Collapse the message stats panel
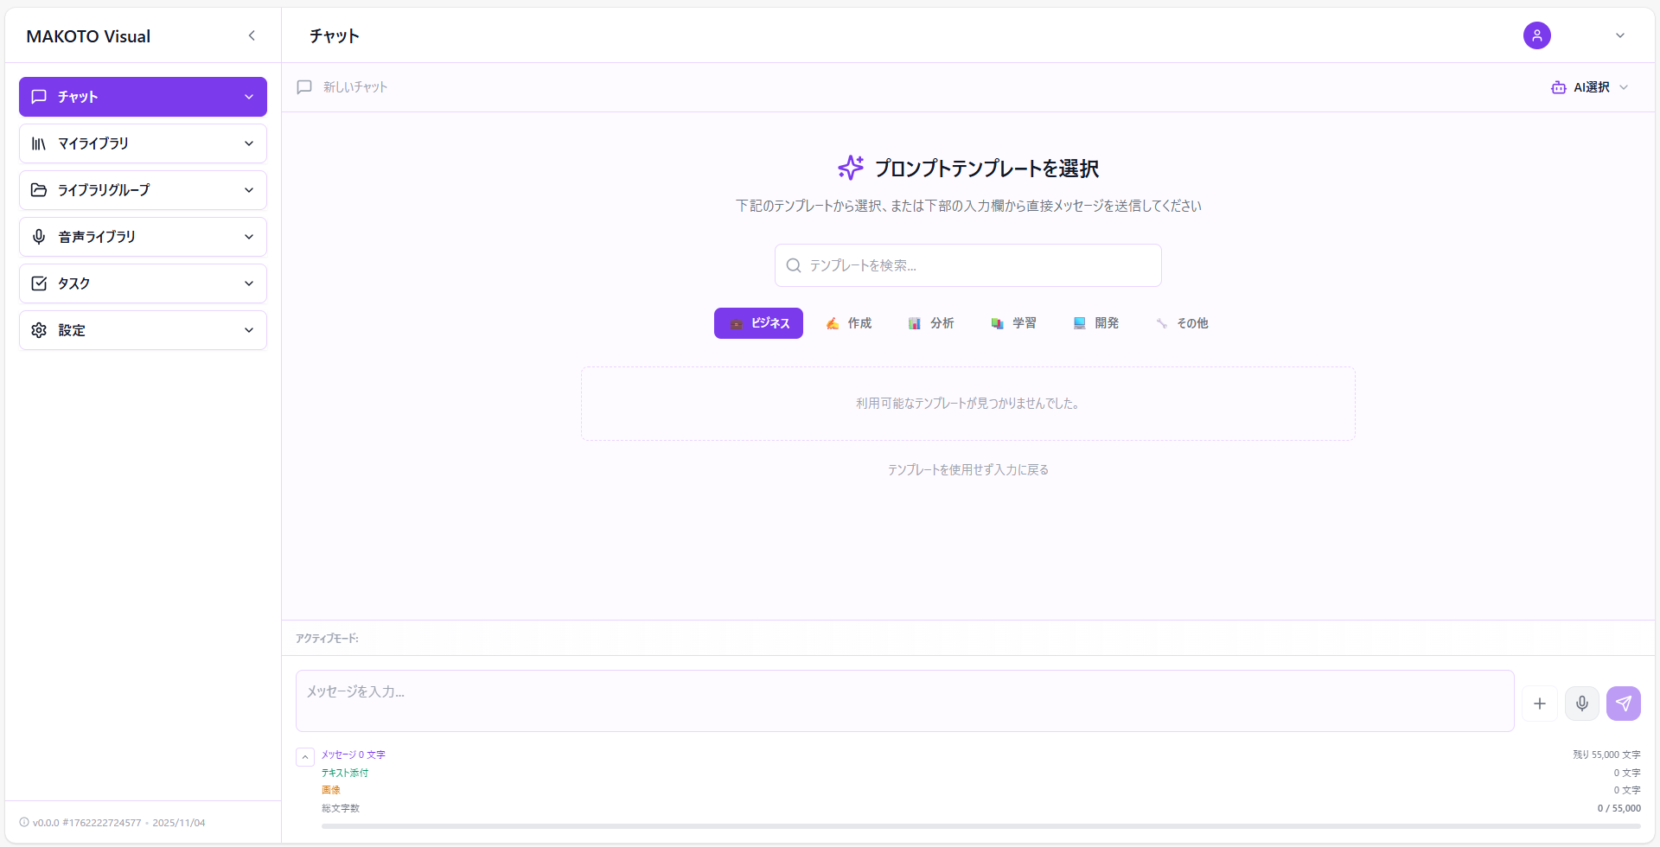The width and height of the screenshot is (1660, 847). [304, 755]
